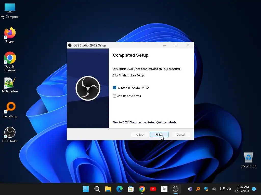Open the clock showing 2:37 AM
The height and width of the screenshot is (195, 261).
coord(242,189)
